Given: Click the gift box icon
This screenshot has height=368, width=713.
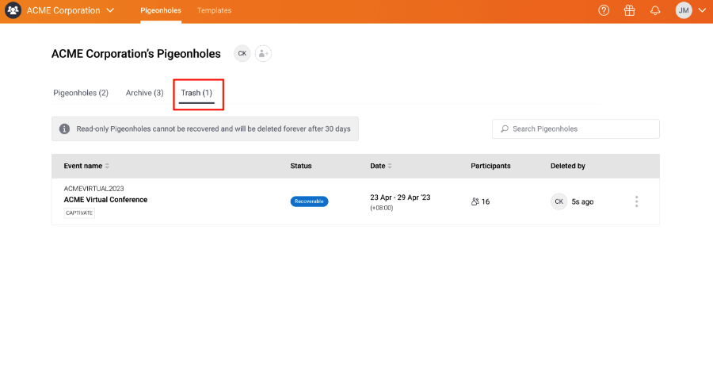Looking at the screenshot, I should 629,10.
